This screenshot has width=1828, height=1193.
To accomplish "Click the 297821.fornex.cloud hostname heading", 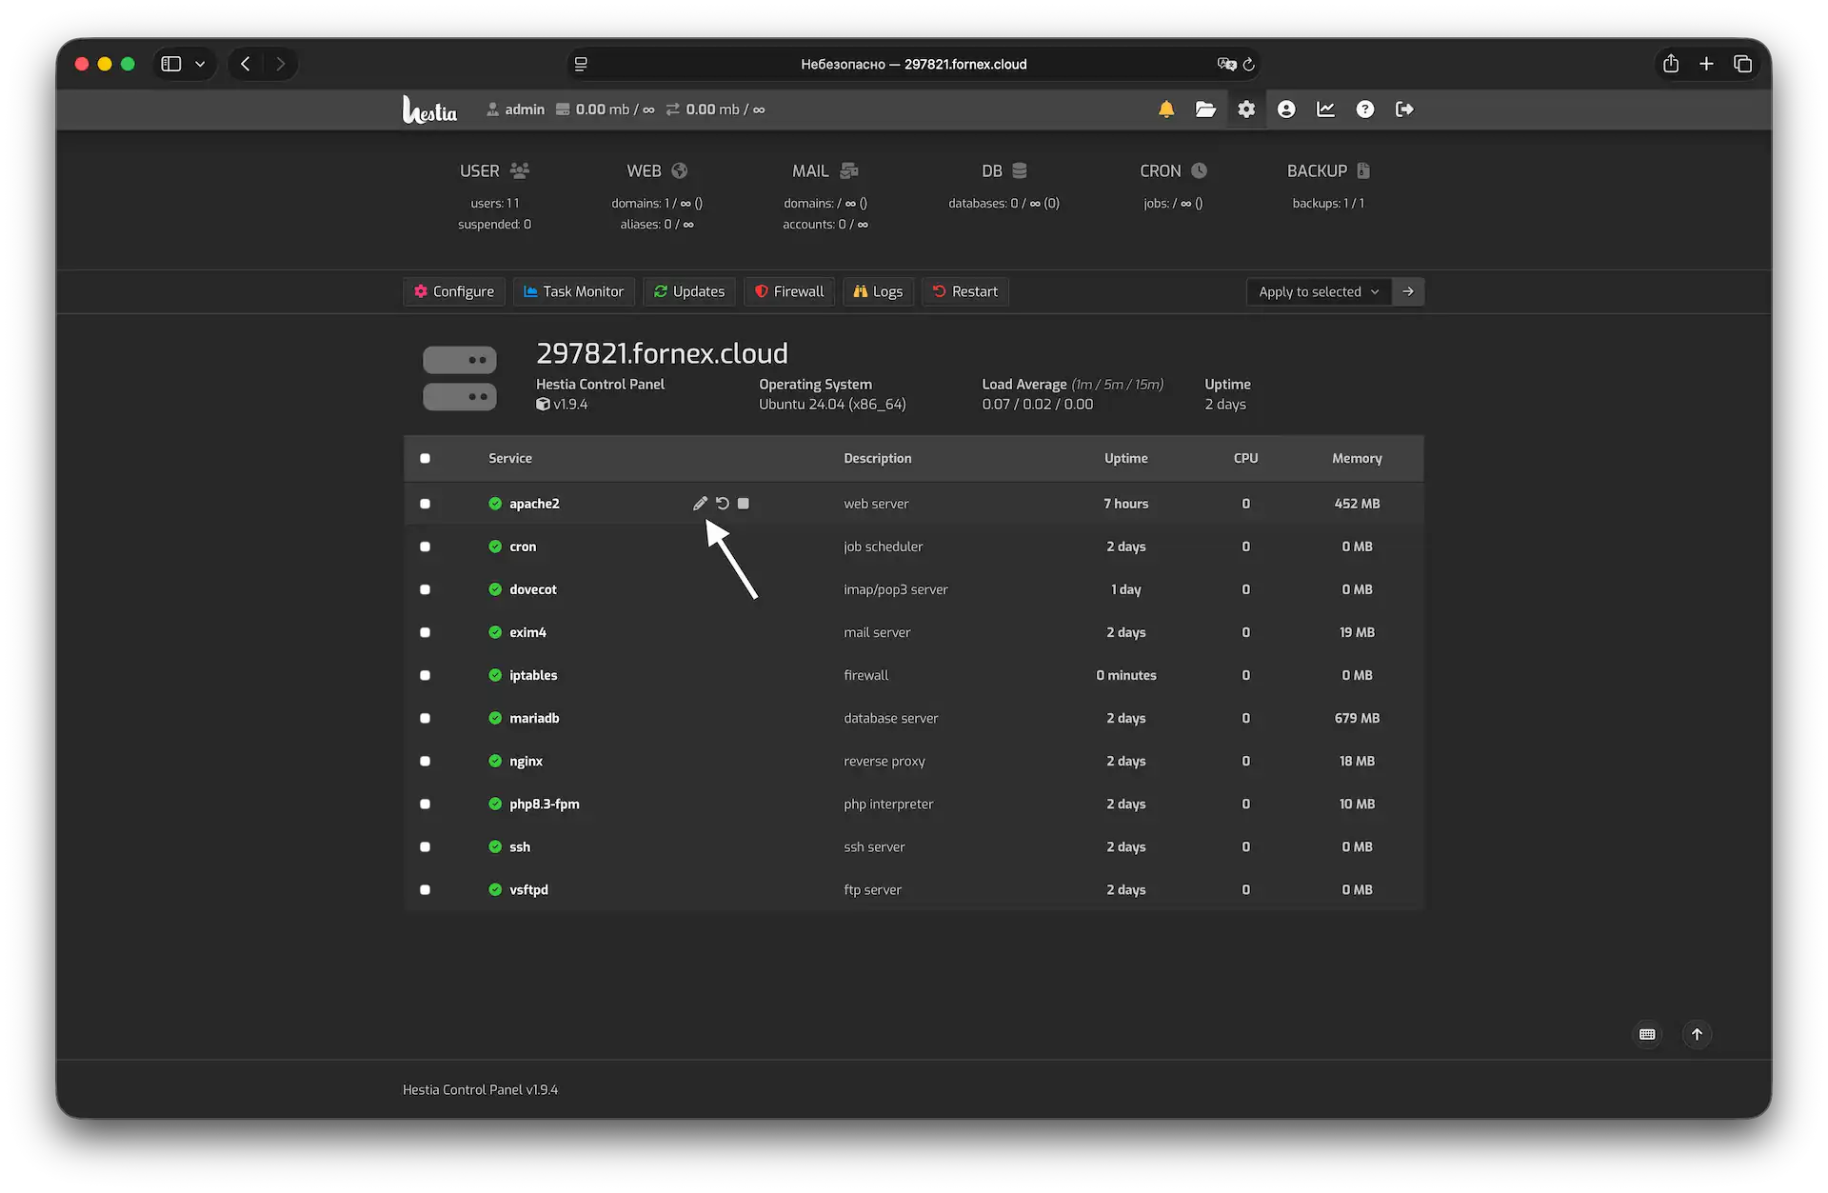I will point(662,353).
